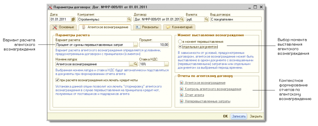Viewport: 318px width, 126px height.
Task: Open the calendar picker in Дата field
Action: point(73,19)
